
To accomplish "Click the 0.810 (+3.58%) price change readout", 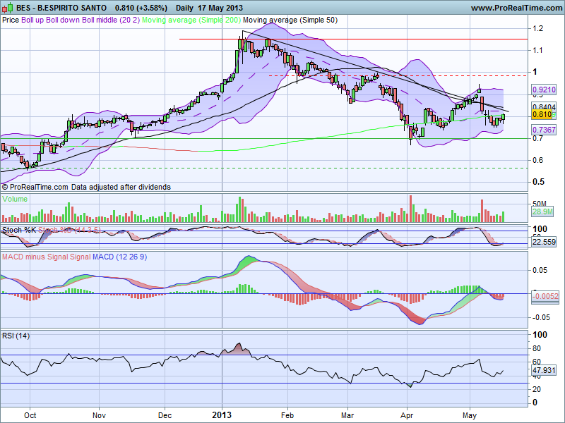I will click(x=141, y=8).
